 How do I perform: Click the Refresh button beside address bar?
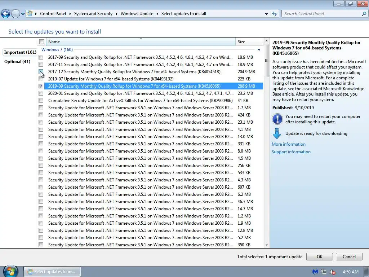pos(274,14)
